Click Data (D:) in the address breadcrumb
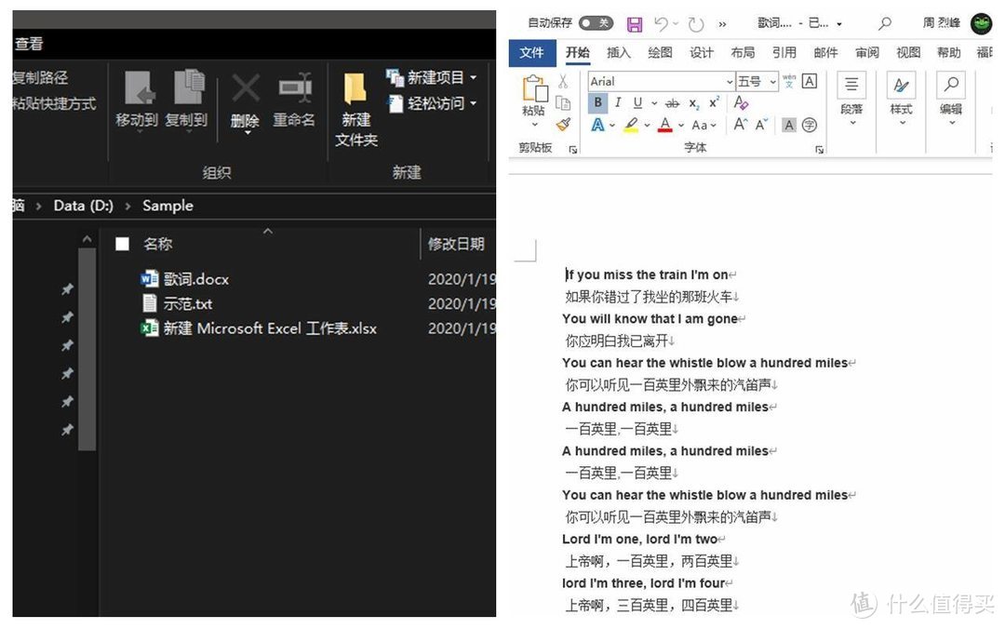Viewport: 1005px width, 628px height. coord(84,206)
